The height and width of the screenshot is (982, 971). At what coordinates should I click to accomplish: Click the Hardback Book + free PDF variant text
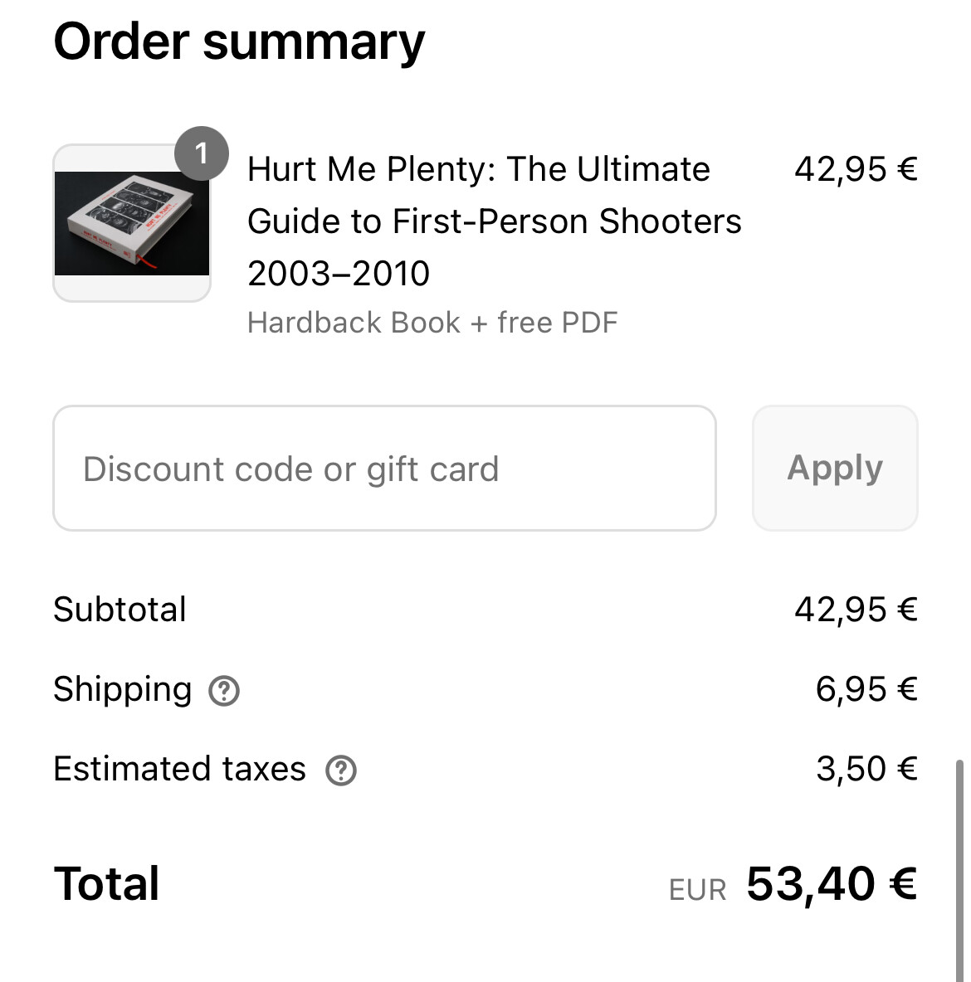click(x=432, y=323)
